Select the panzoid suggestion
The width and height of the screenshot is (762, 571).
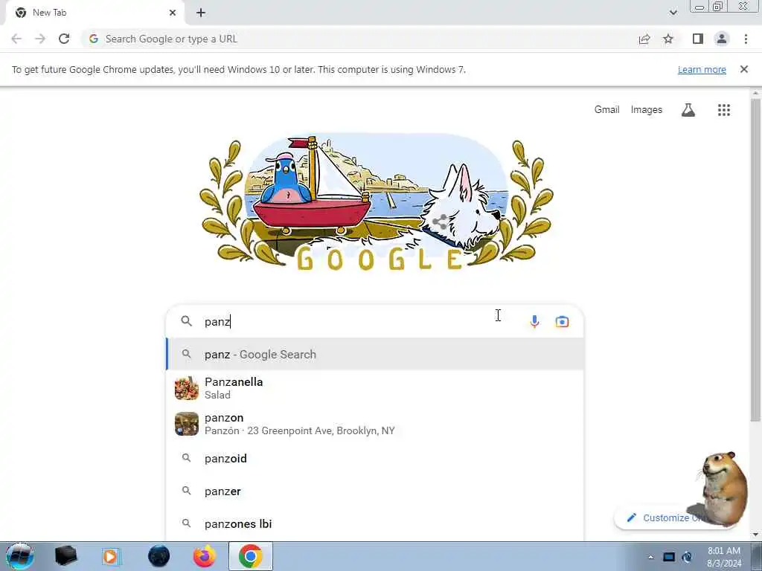375,458
